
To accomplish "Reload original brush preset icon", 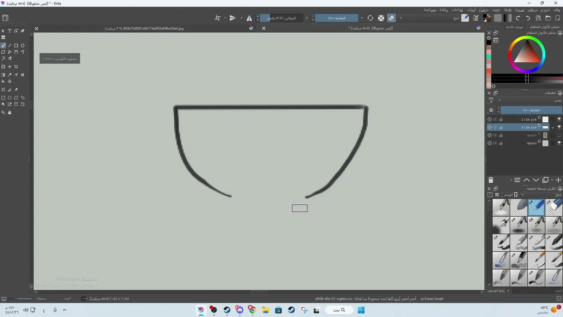I will point(370,18).
